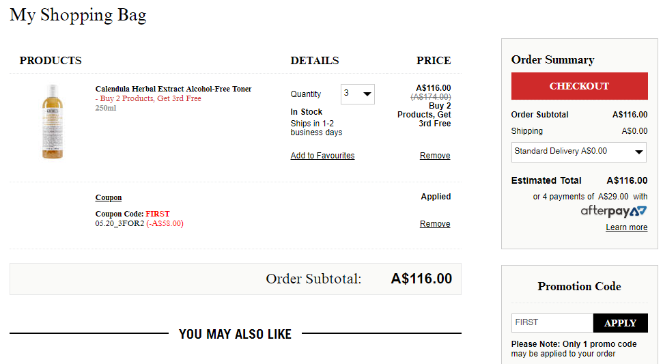
Task: Click the Quantity dropdown arrow
Action: click(367, 94)
